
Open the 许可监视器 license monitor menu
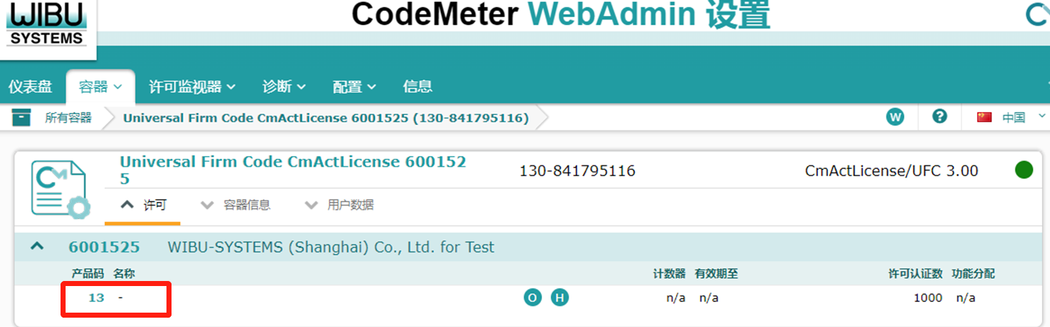(192, 87)
